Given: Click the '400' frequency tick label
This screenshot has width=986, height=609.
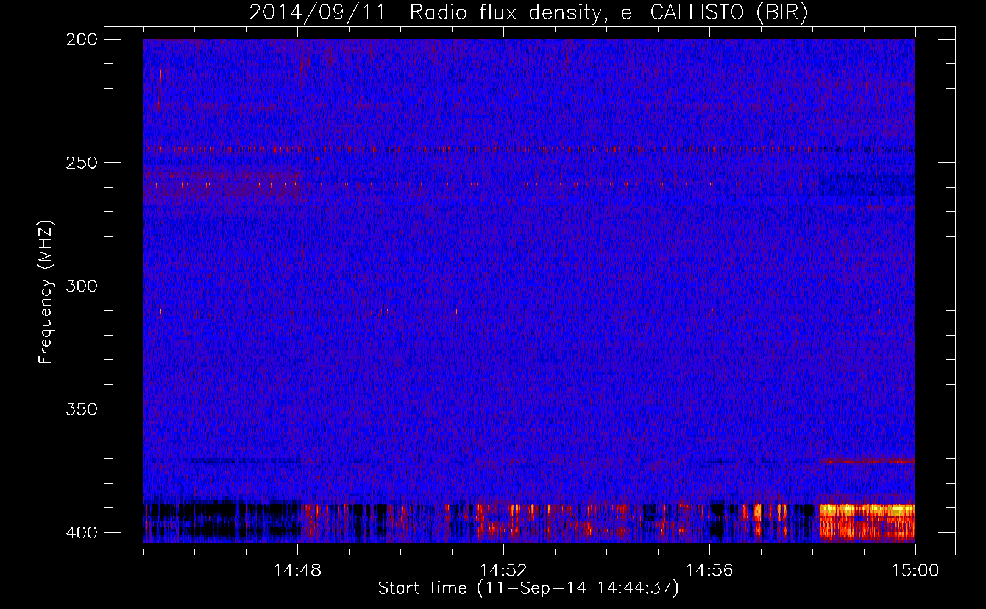Looking at the screenshot, I should [x=82, y=533].
